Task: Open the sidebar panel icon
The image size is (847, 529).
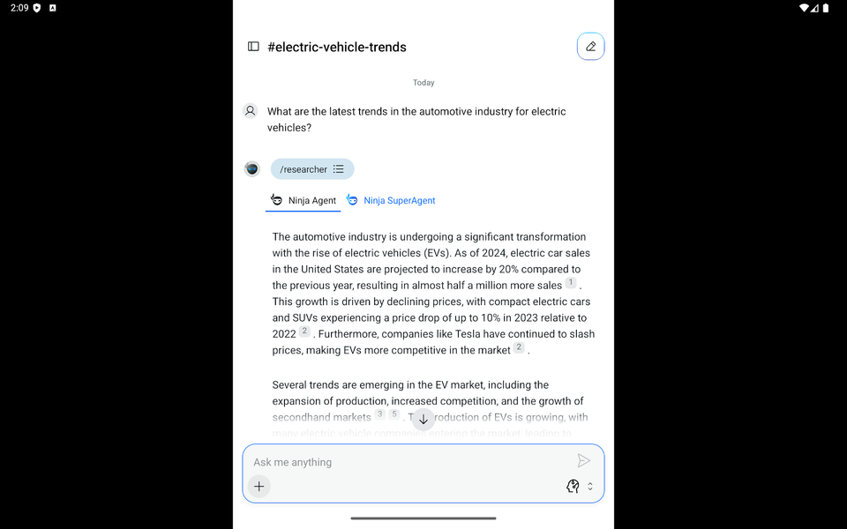Action: [253, 47]
